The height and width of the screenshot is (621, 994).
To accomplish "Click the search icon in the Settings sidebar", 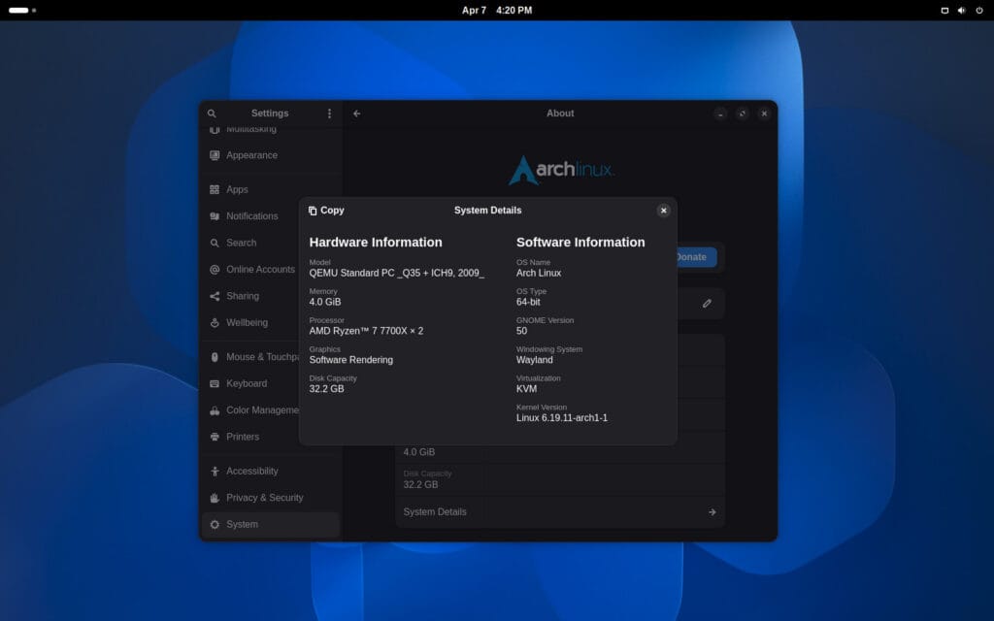I will click(215, 243).
